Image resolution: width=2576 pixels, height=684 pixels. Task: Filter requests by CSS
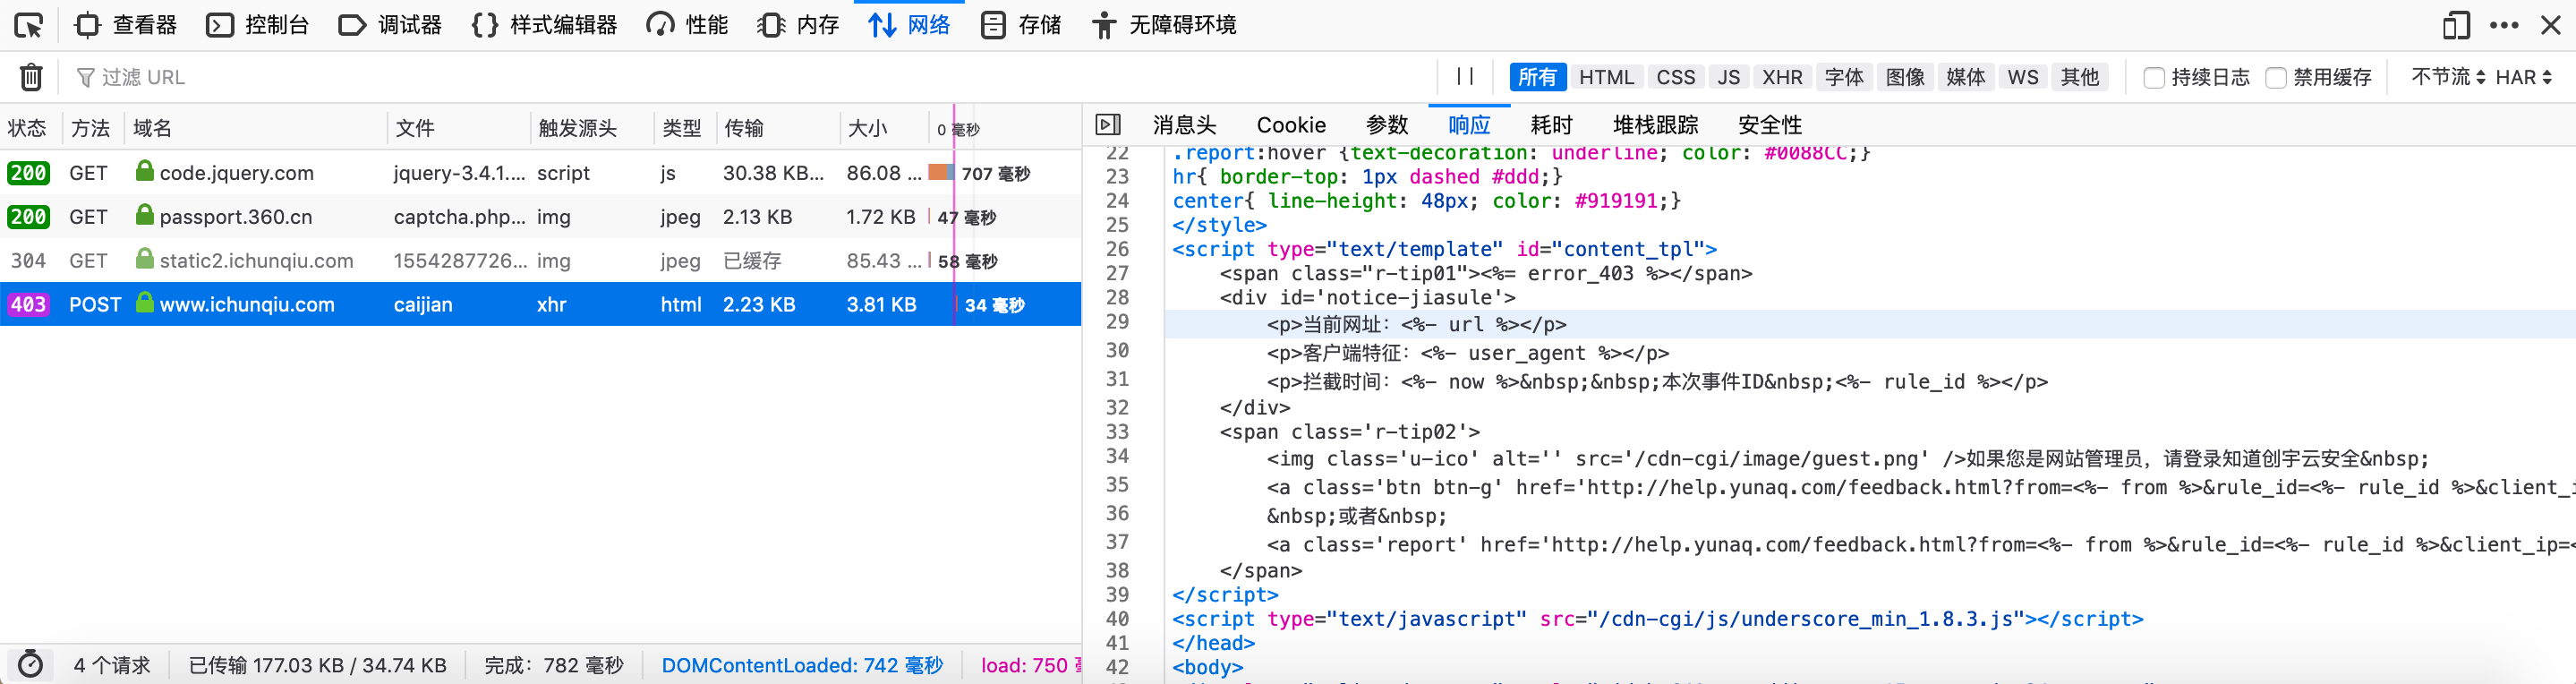point(1676,77)
